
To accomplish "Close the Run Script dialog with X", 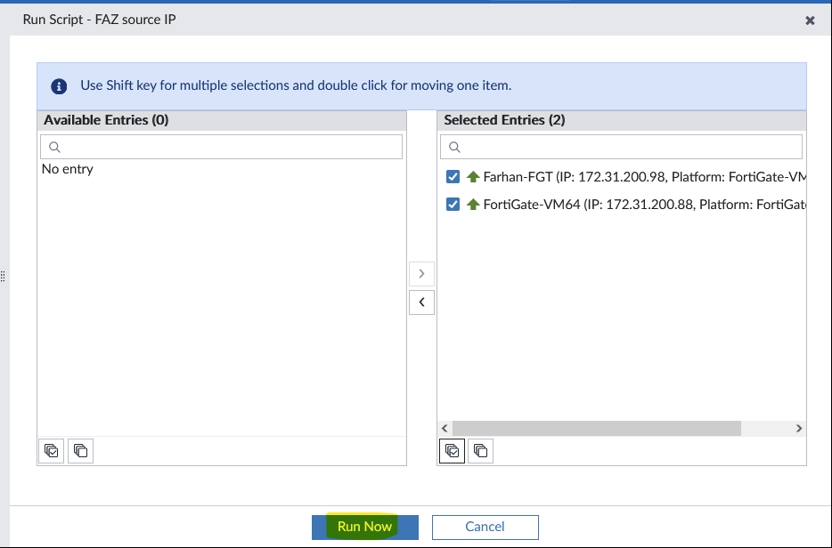I will (810, 20).
